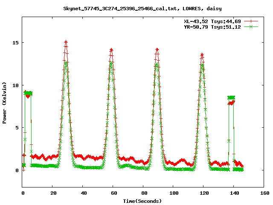Viewport: 273px width, 205px height.
Task: Click the x-axis tick label 160
Action: click(x=265, y=193)
